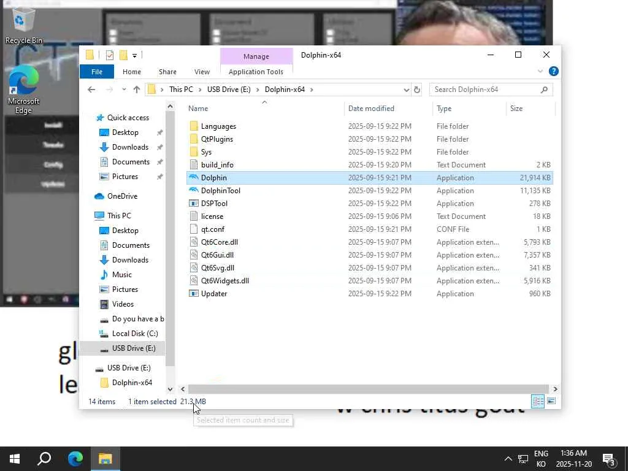The width and height of the screenshot is (628, 471).
Task: Select the Sys folder
Action: tap(369, 152)
